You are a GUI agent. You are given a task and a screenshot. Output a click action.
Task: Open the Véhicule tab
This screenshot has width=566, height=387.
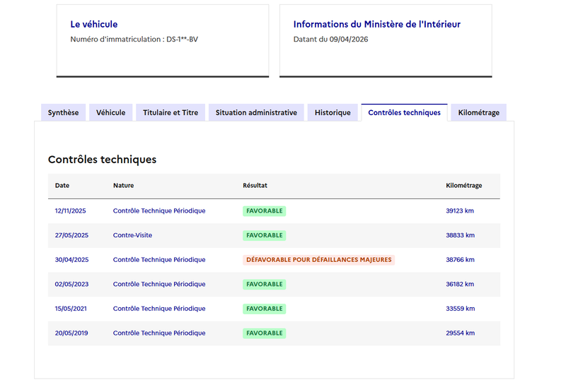tap(111, 113)
